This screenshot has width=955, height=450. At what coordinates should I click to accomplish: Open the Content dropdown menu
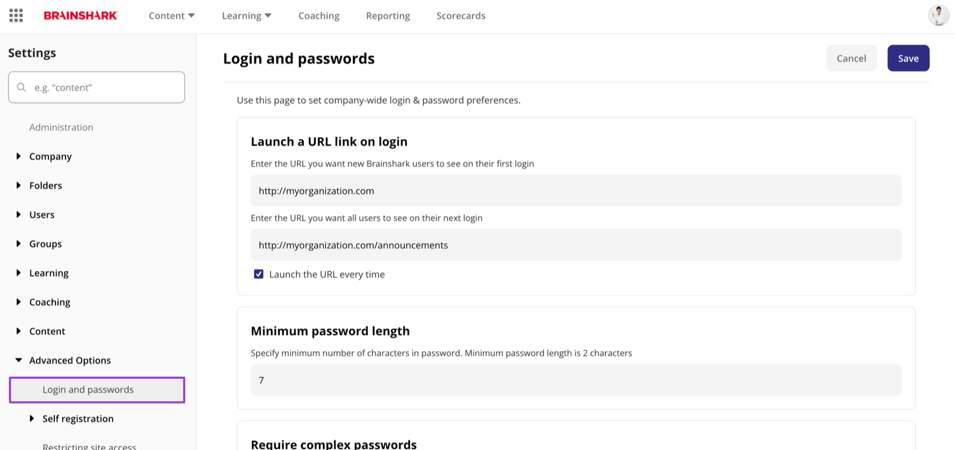click(172, 15)
